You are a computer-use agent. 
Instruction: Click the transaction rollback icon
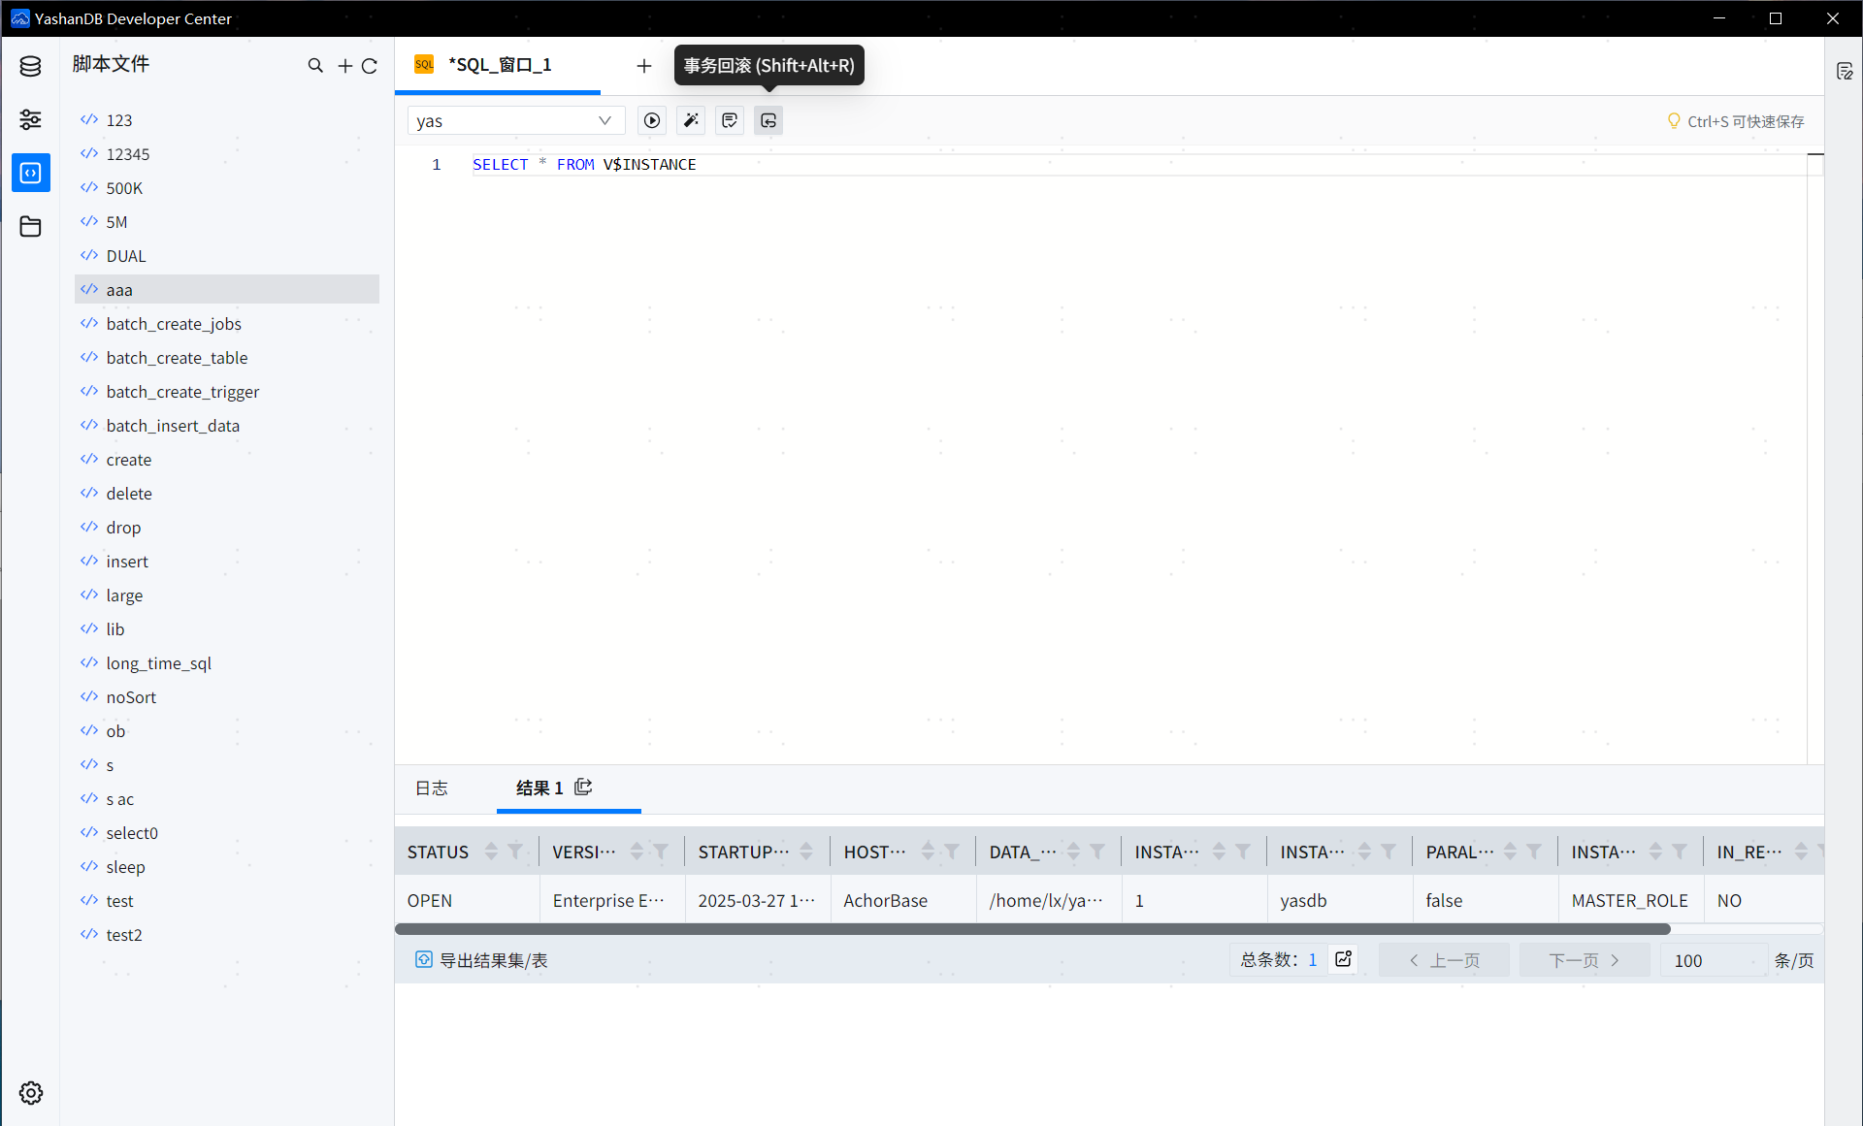click(x=768, y=120)
